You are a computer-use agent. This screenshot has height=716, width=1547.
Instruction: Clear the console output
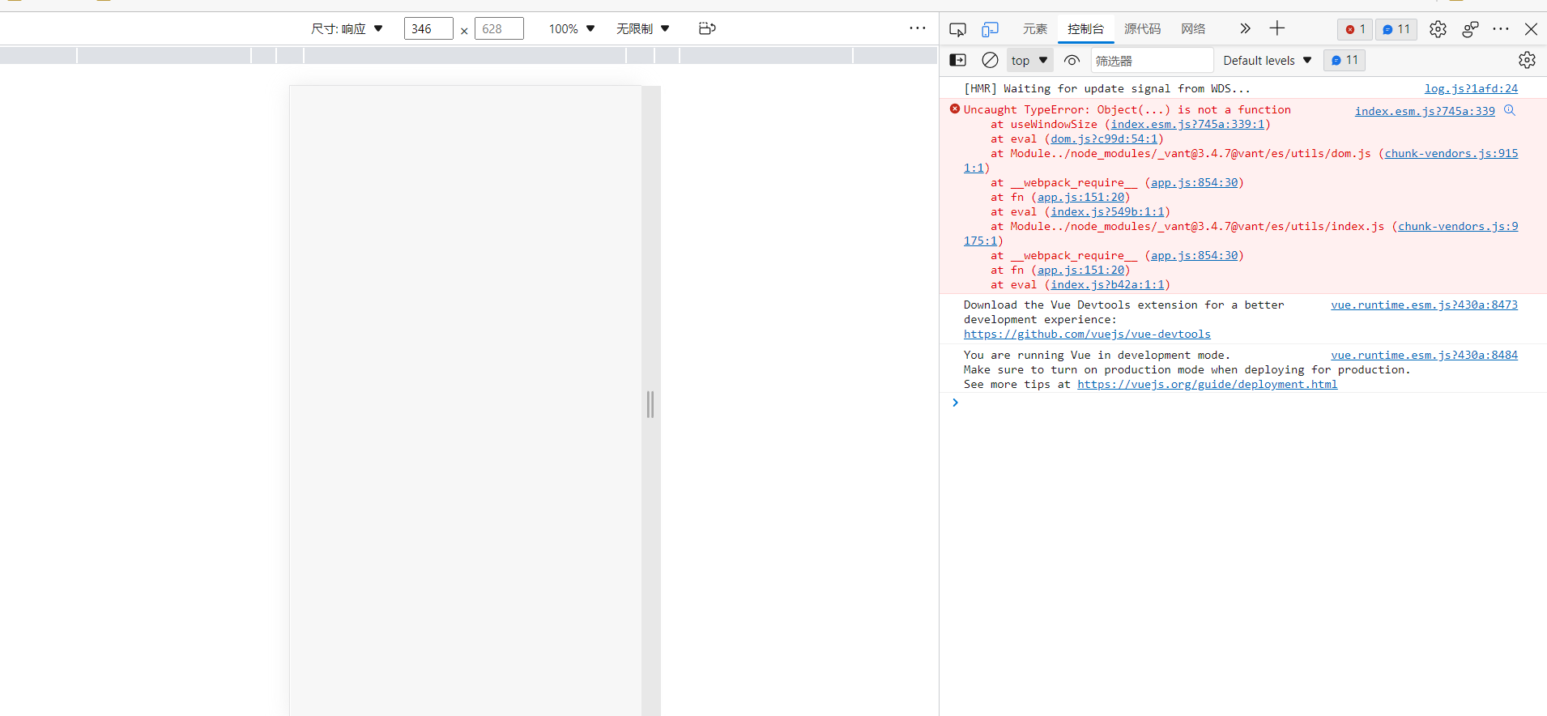coord(990,60)
